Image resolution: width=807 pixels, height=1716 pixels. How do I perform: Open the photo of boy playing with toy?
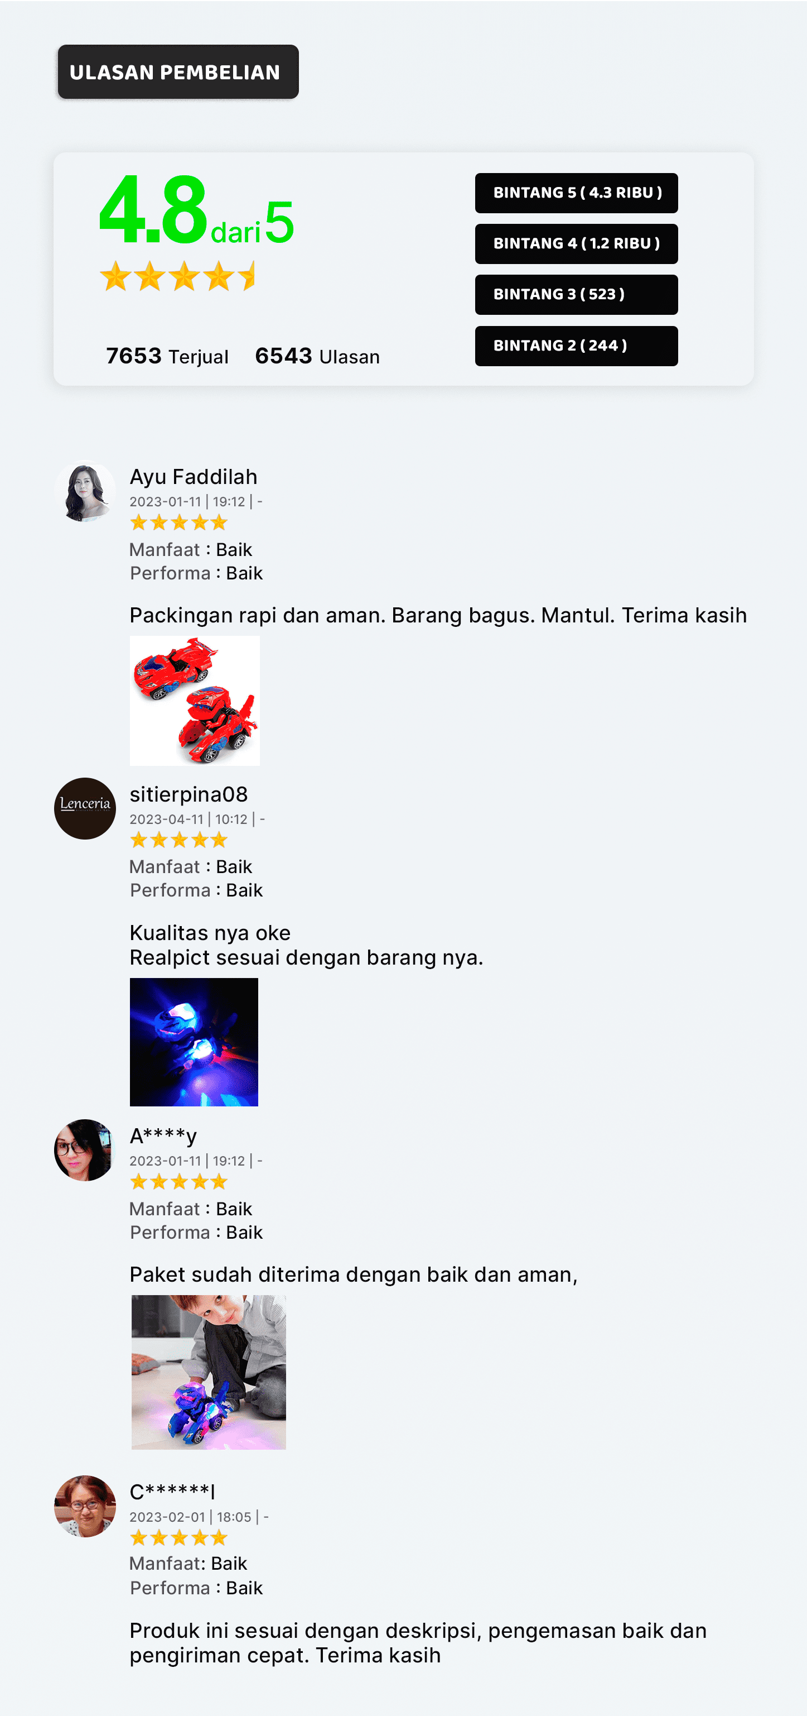208,1372
